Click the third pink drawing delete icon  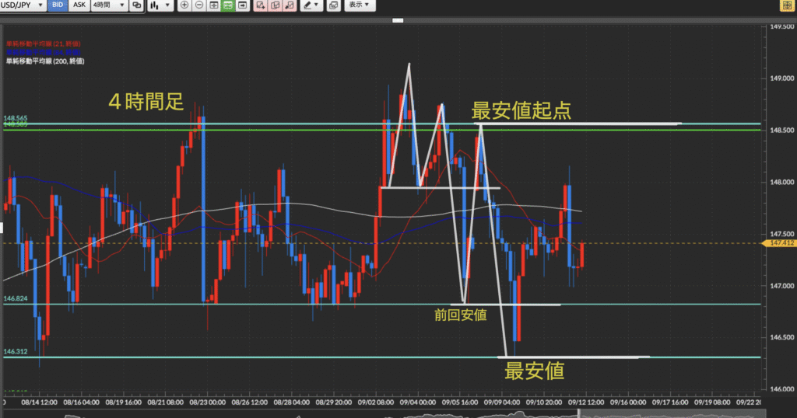coord(290,5)
